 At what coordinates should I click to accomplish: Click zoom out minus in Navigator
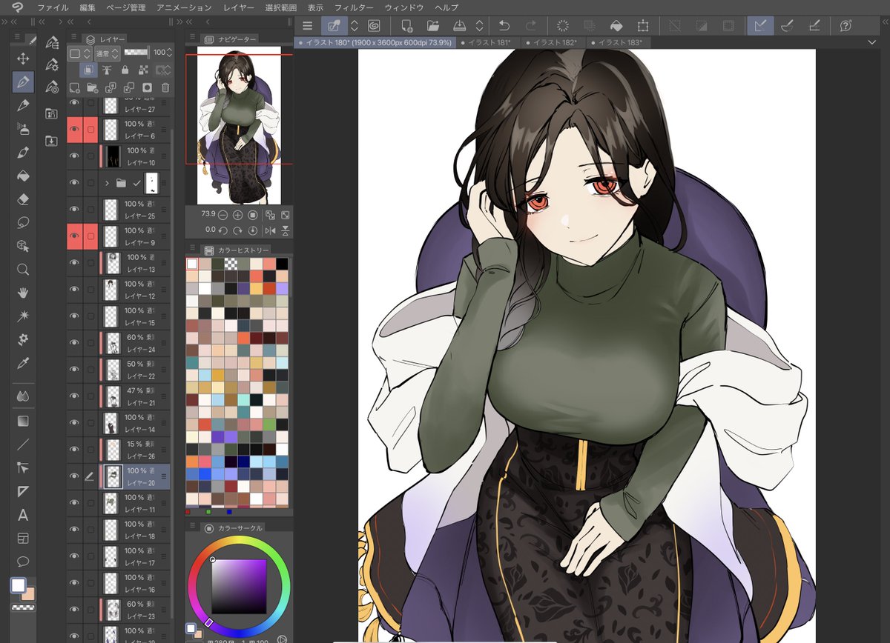tap(222, 215)
